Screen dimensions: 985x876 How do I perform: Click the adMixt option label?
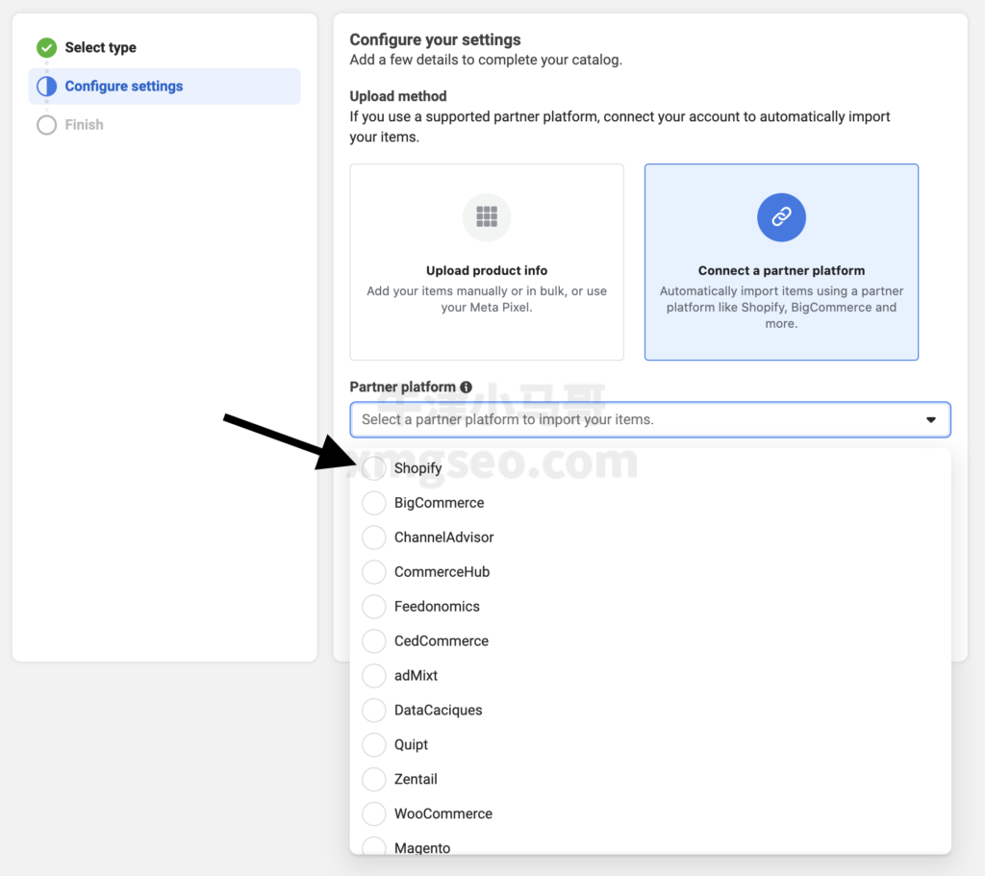pyautogui.click(x=416, y=675)
